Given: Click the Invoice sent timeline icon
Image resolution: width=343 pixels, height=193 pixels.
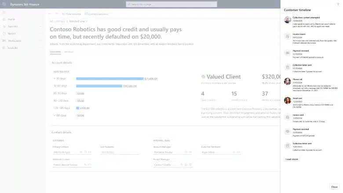Looking at the screenshot, I should click(288, 117).
